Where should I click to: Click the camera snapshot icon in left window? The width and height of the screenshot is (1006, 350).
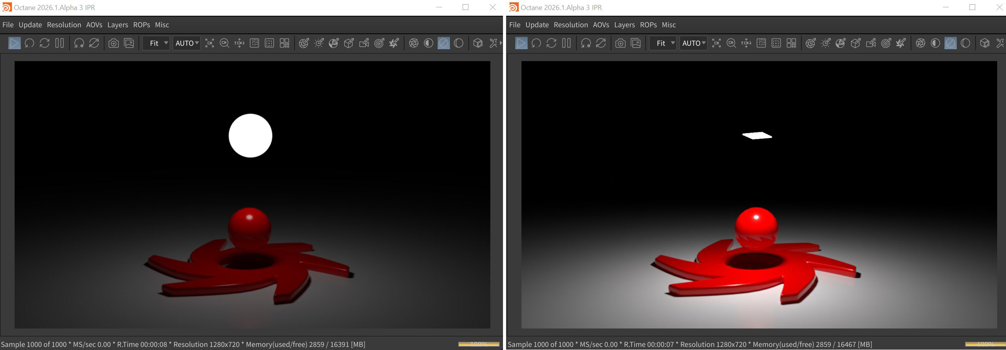tap(114, 43)
